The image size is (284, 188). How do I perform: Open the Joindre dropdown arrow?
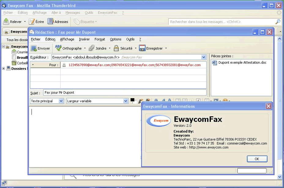[110, 48]
